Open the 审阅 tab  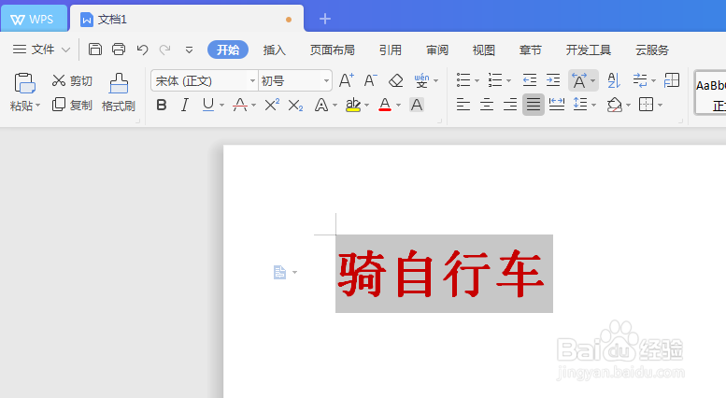[437, 50]
